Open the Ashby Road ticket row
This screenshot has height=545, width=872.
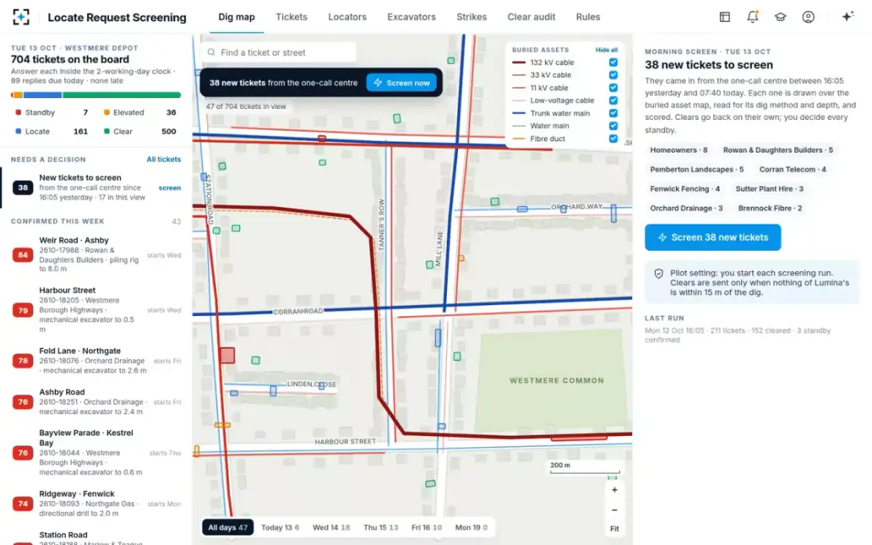pyautogui.click(x=96, y=402)
